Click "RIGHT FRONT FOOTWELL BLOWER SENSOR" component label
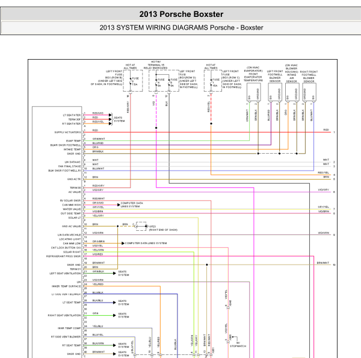The width and height of the screenshot is (361, 358). [x=309, y=77]
